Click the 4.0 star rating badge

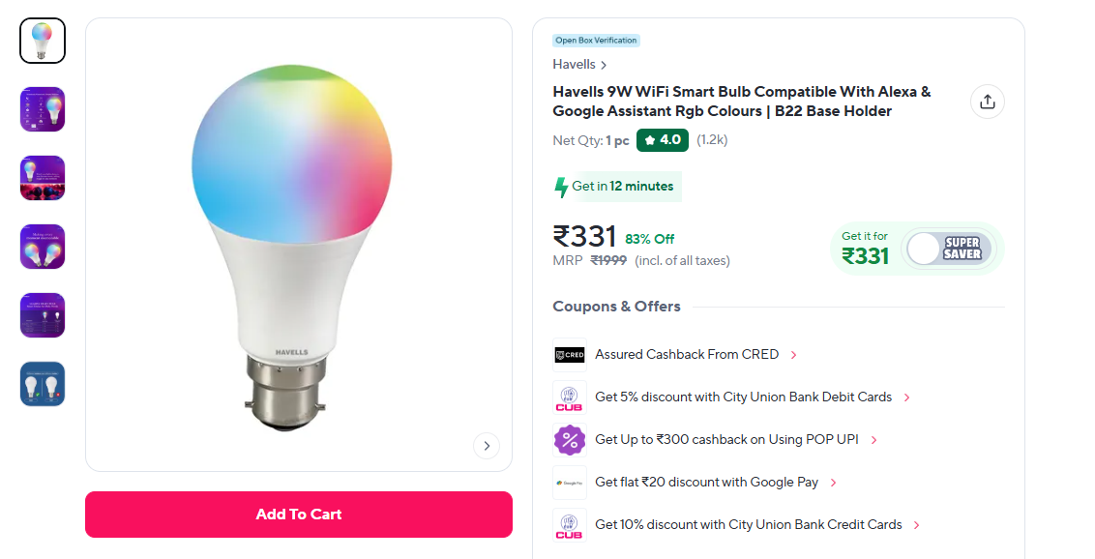coord(663,140)
